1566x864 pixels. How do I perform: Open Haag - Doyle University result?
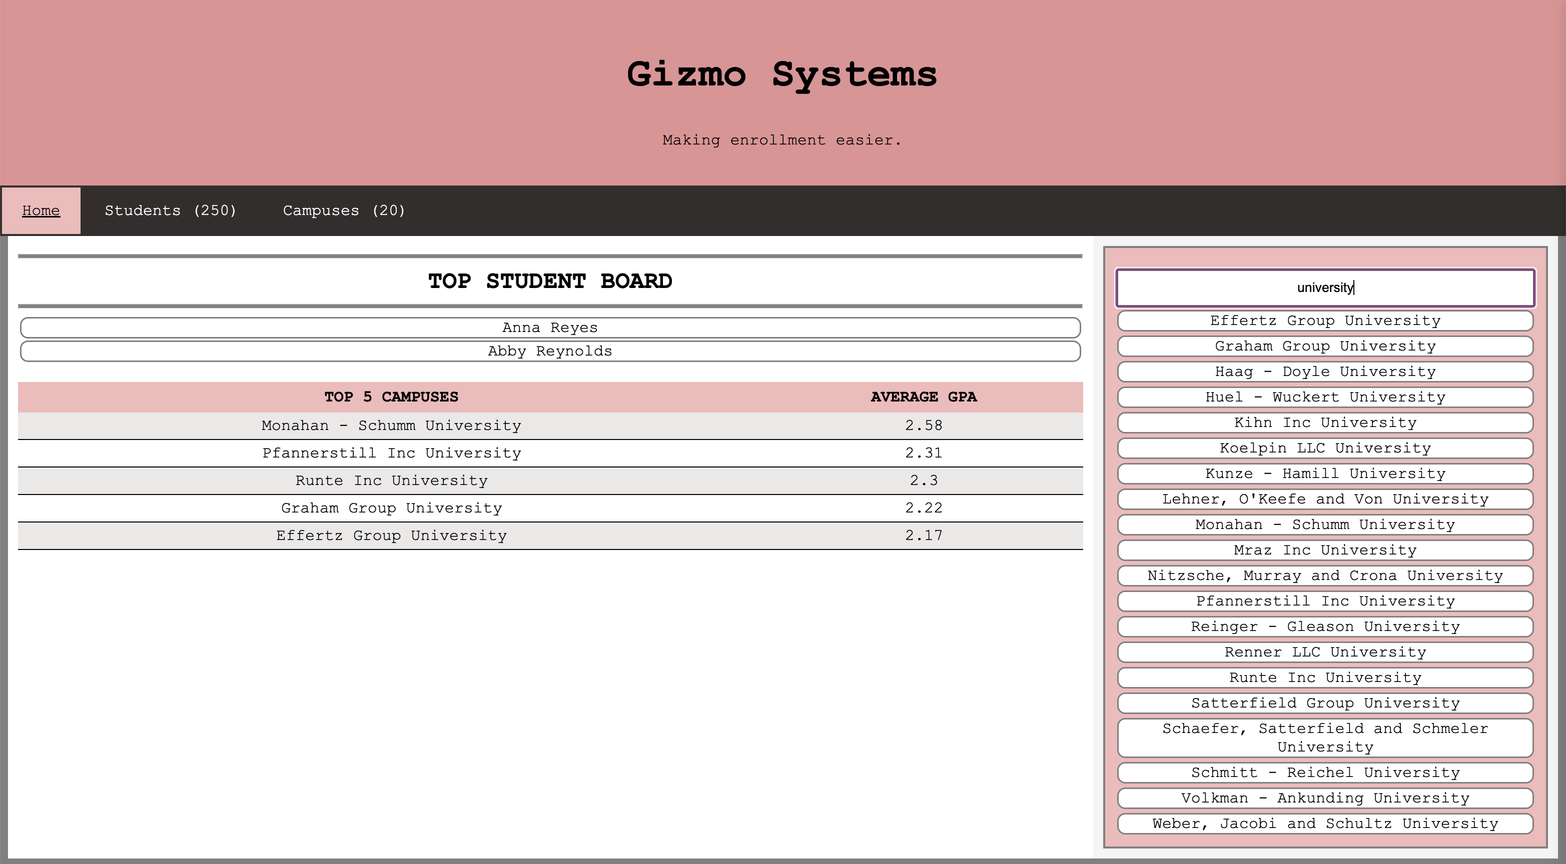tap(1325, 372)
